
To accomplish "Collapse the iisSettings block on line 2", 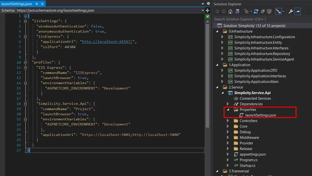I will [x=25, y=21].
